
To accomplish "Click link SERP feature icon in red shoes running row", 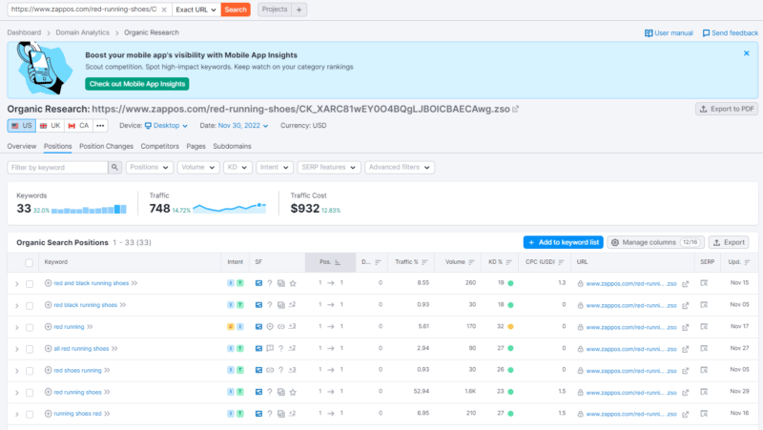I will [x=270, y=370].
